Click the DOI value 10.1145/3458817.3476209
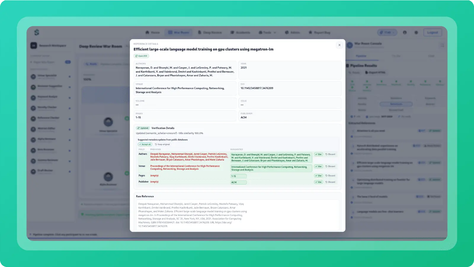This screenshot has height=267, width=474. click(x=257, y=88)
